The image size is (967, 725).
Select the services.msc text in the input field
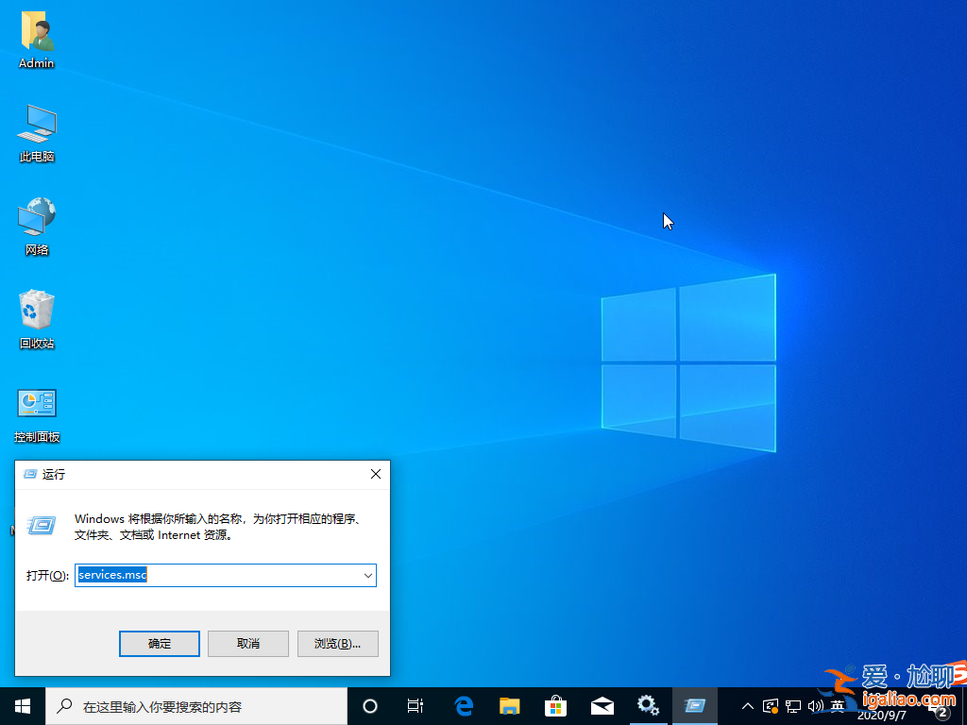pyautogui.click(x=111, y=575)
